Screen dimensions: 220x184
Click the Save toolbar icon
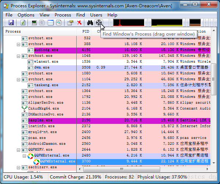(x=11, y=23)
